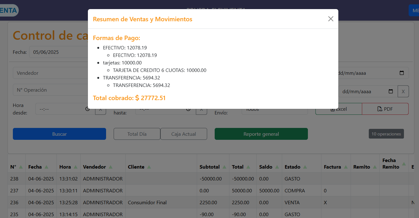Image resolution: width=419 pixels, height=218 pixels.
Task: Open the calendar picker on the dd/mm/aaaa field
Action: tap(402, 73)
